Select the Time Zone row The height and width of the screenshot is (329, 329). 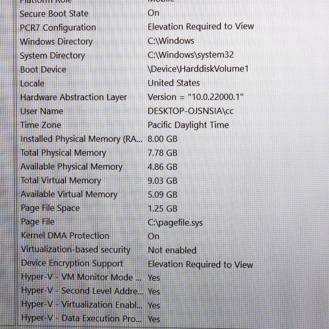click(40, 125)
